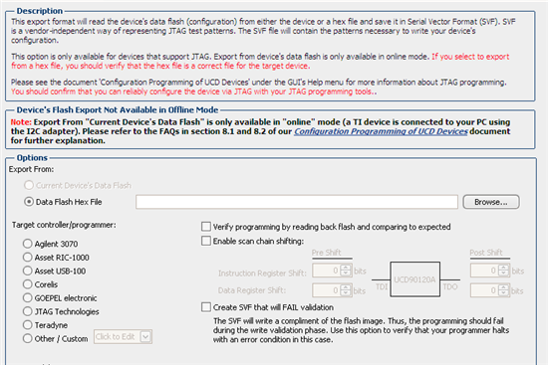Screen dimensions: 548x365
Task: Click Post Shift Data Register value field
Action: 484,290
